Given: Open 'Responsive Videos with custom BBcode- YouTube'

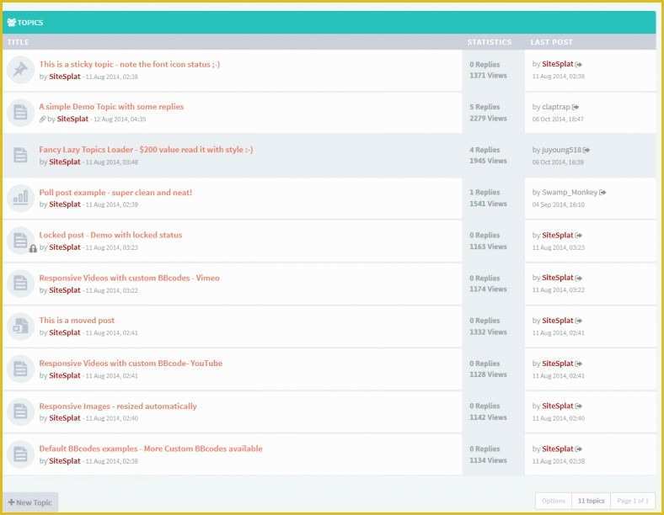Looking at the screenshot, I should pyautogui.click(x=131, y=364).
